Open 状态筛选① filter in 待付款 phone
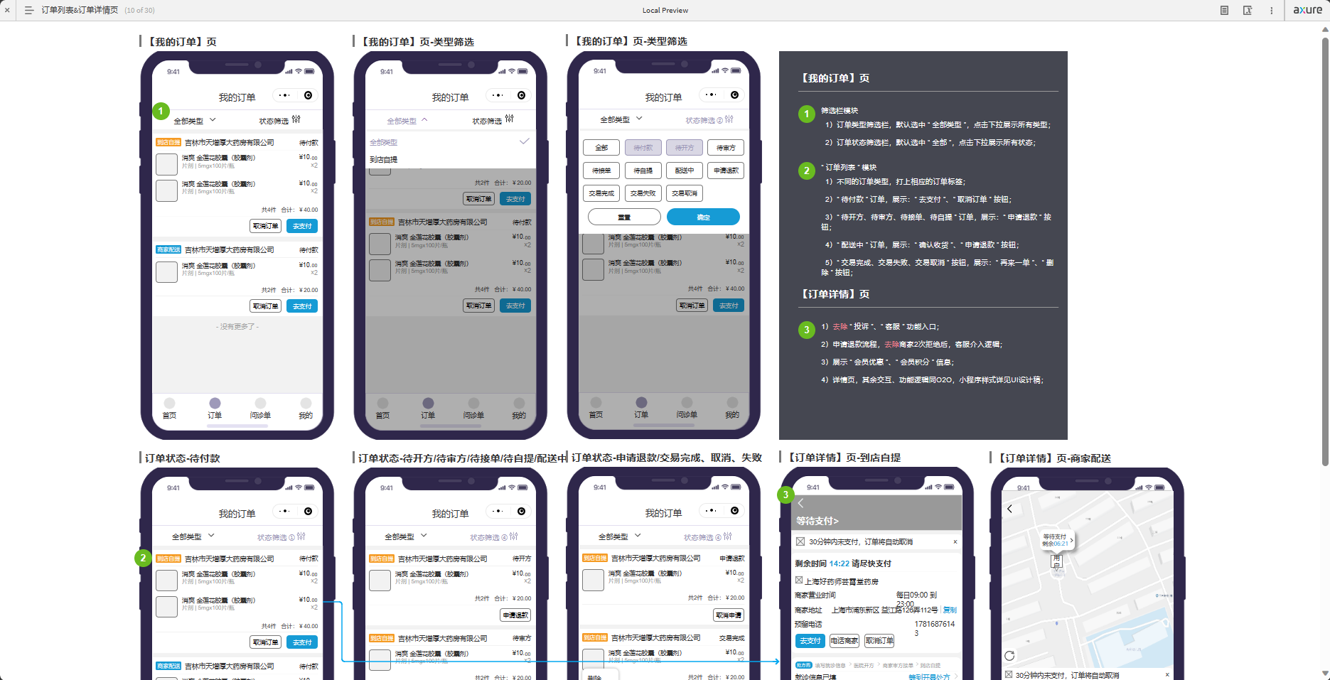 [x=281, y=536]
